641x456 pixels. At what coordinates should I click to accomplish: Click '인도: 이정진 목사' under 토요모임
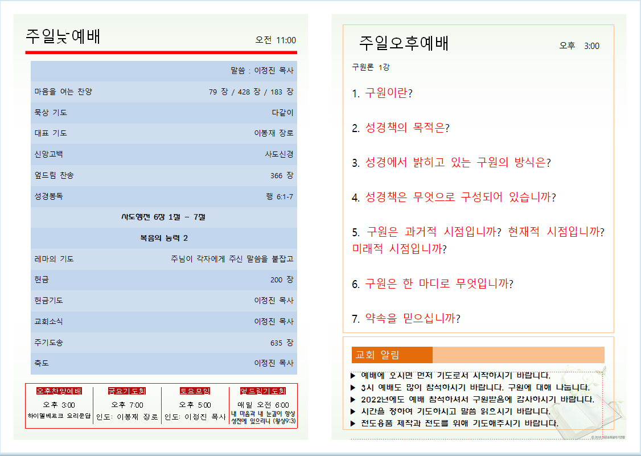195,417
